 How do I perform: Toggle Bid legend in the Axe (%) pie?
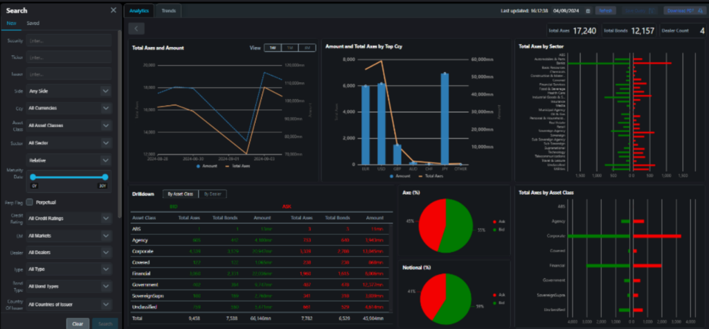click(499, 229)
